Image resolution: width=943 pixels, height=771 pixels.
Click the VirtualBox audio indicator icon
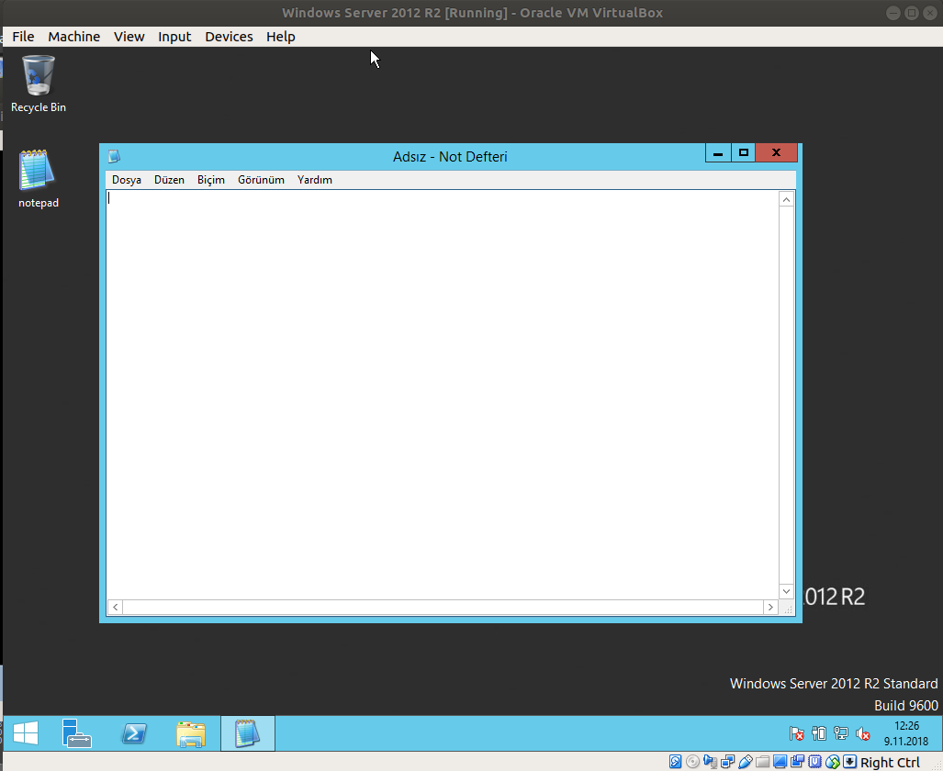click(x=711, y=762)
